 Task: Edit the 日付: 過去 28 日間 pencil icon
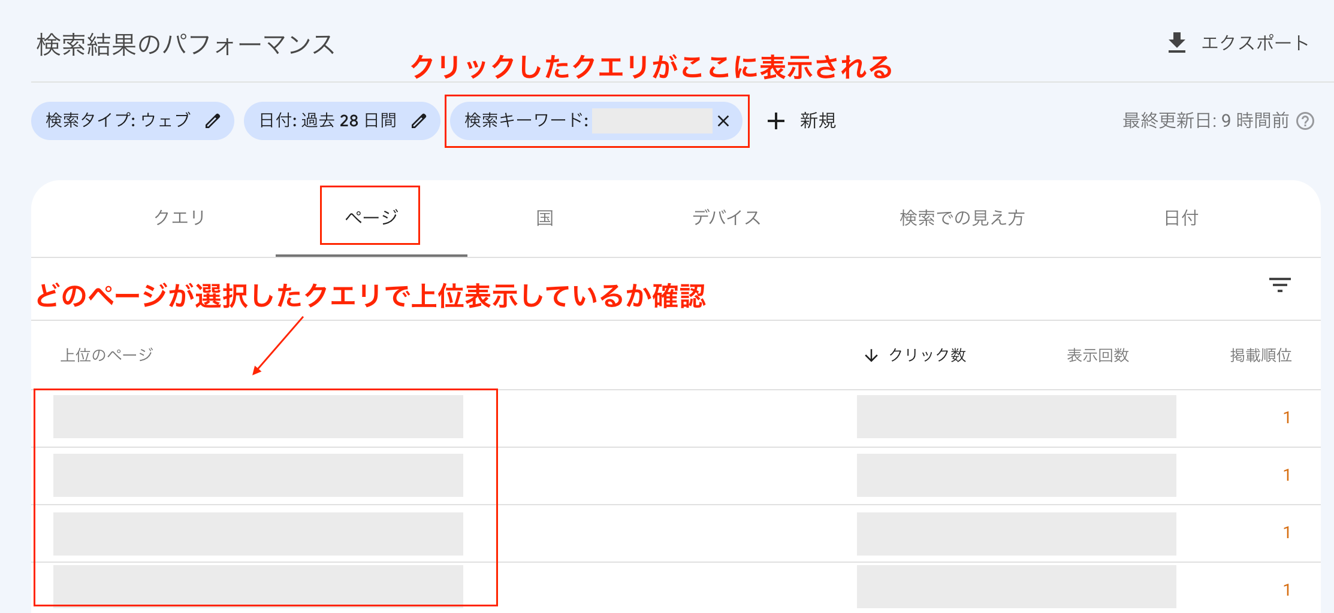click(x=419, y=121)
